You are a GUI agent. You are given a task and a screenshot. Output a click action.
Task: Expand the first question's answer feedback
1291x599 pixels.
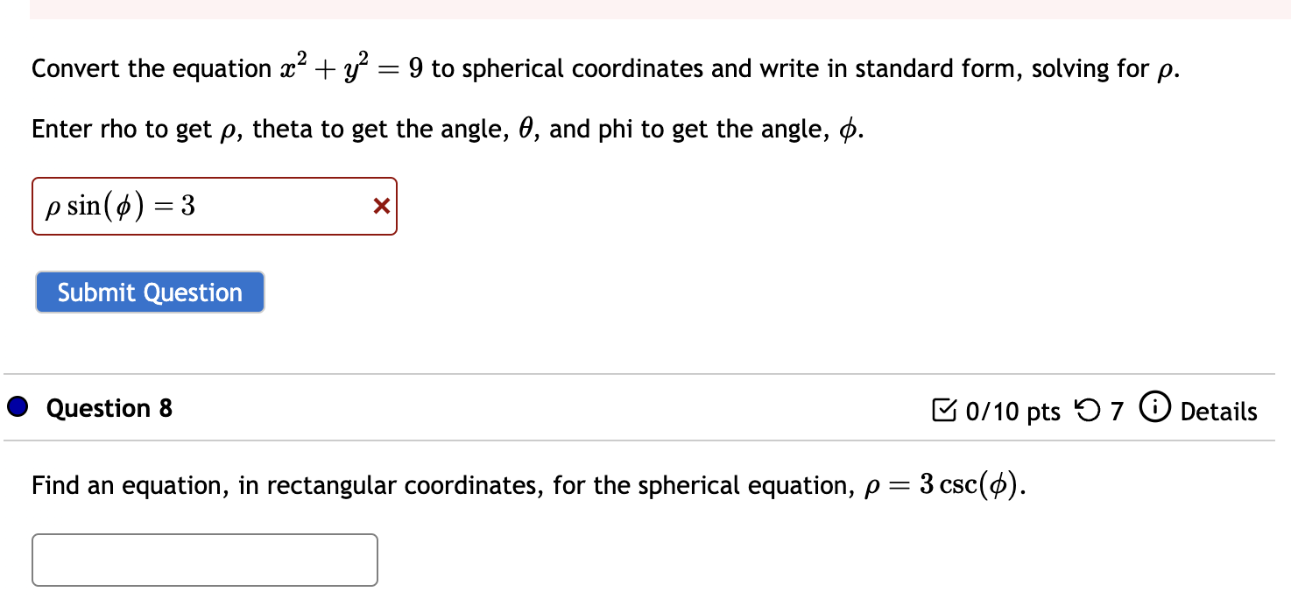coord(380,206)
